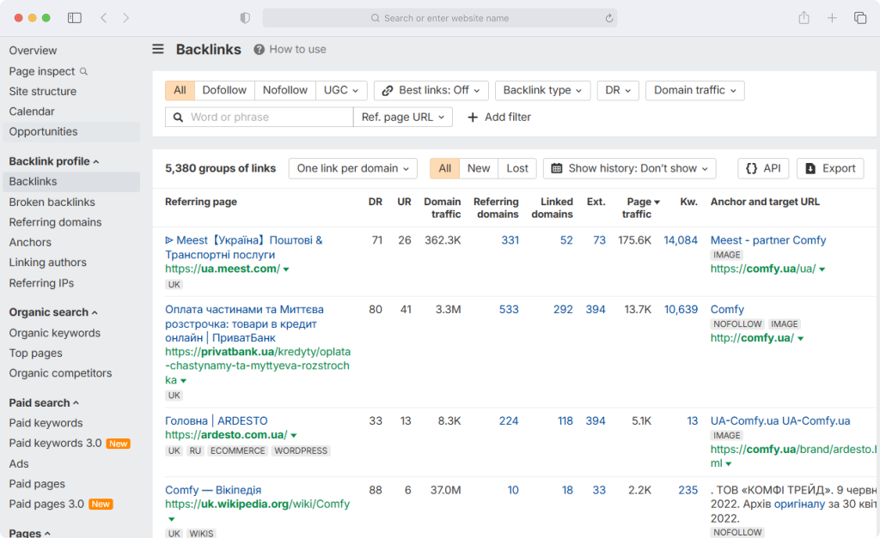Click the Export download icon
880x538 pixels.
pyautogui.click(x=810, y=168)
